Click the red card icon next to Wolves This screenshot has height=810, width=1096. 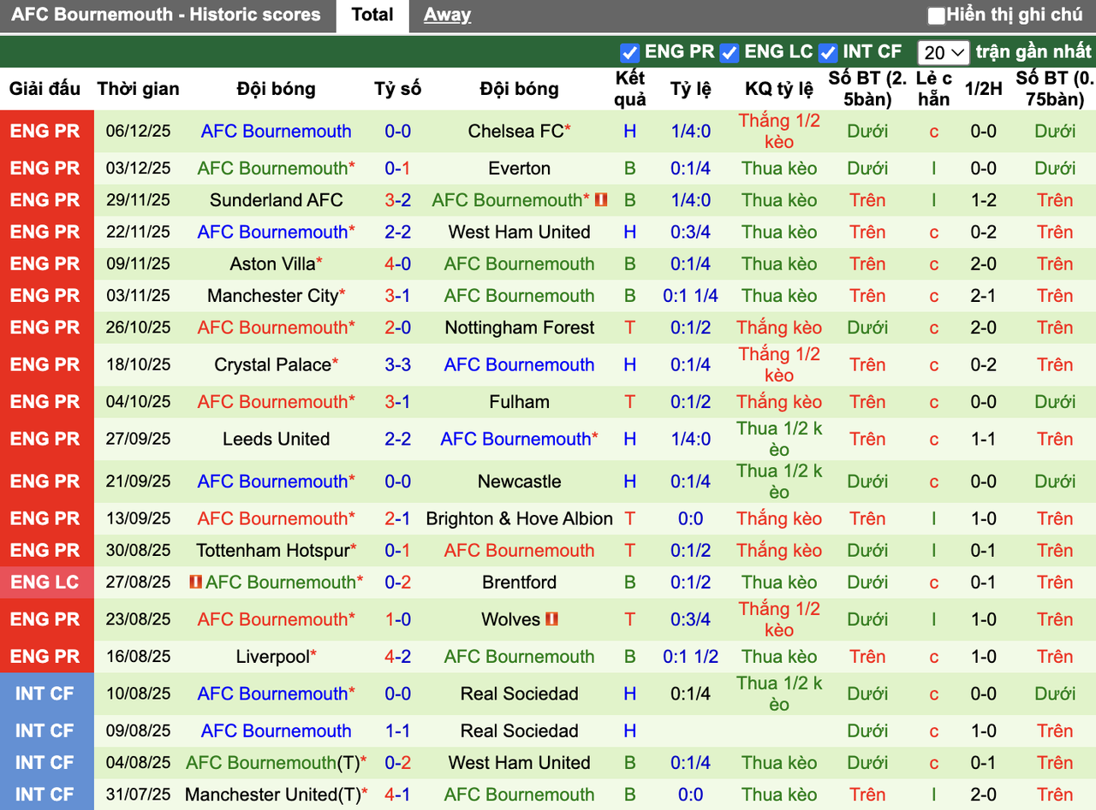coord(551,618)
